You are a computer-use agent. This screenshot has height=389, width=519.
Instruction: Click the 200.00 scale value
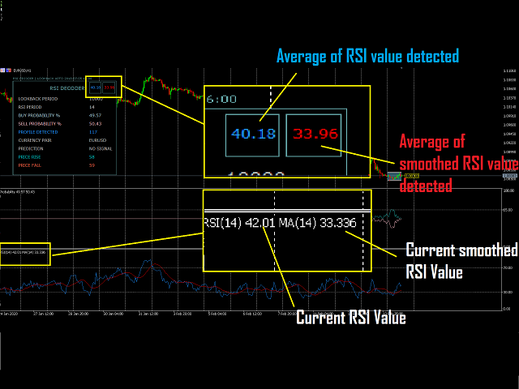(508, 191)
